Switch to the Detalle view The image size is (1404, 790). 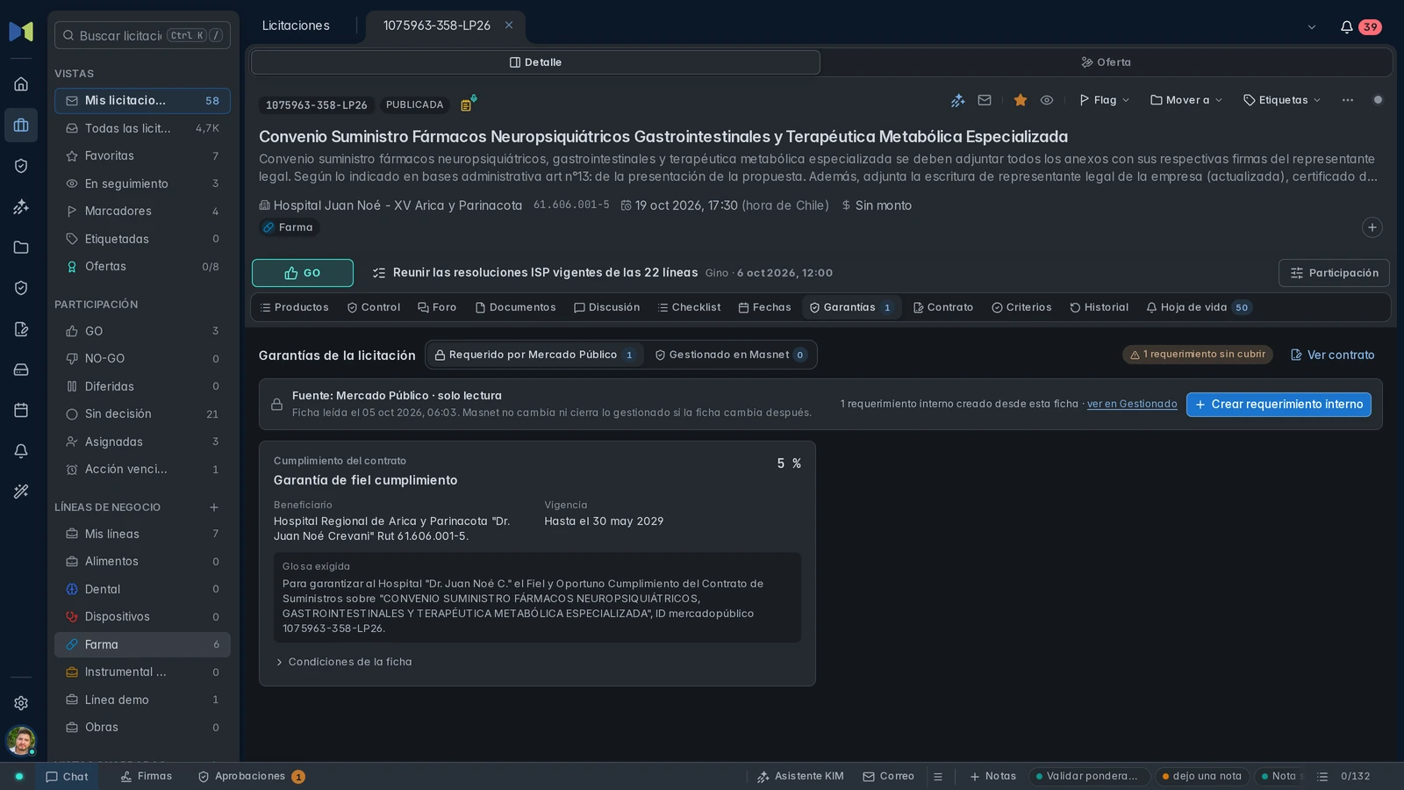[536, 62]
